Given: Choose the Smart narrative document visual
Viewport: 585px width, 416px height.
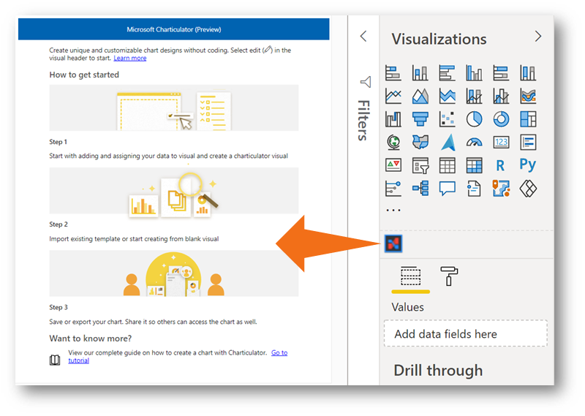Looking at the screenshot, I should pyautogui.click(x=474, y=189).
